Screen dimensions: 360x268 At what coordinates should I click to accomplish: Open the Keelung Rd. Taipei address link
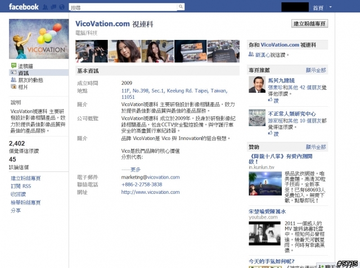[x=174, y=94]
